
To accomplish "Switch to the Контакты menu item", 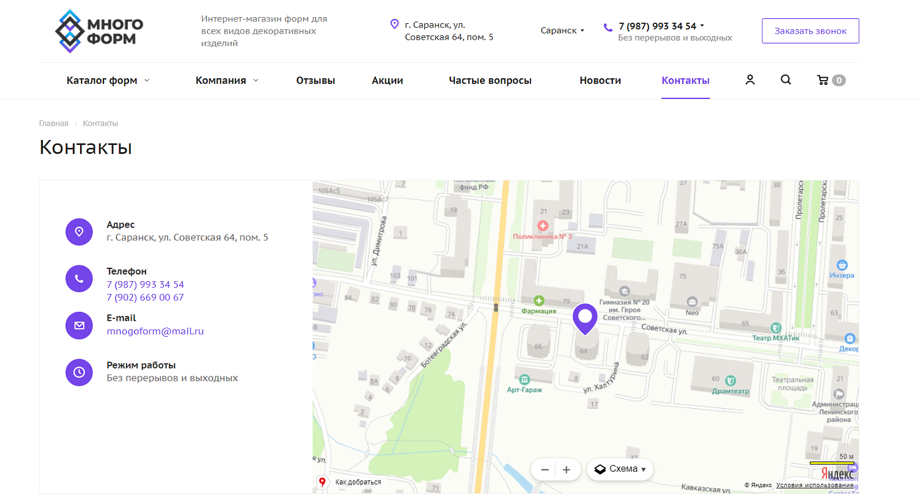I will [685, 80].
